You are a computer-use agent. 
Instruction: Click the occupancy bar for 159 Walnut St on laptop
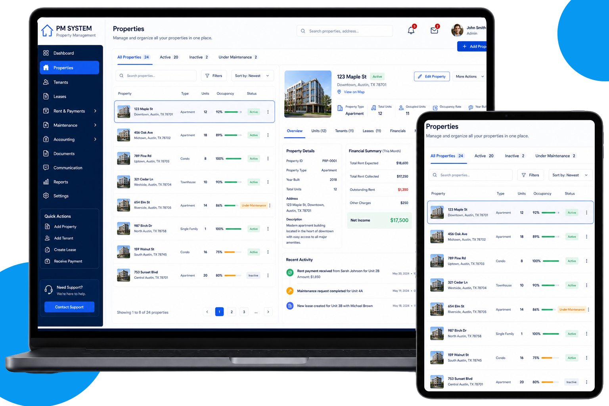click(233, 252)
